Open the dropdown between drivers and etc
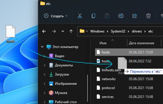The width and height of the screenshot is (163, 104). (x=145, y=31)
